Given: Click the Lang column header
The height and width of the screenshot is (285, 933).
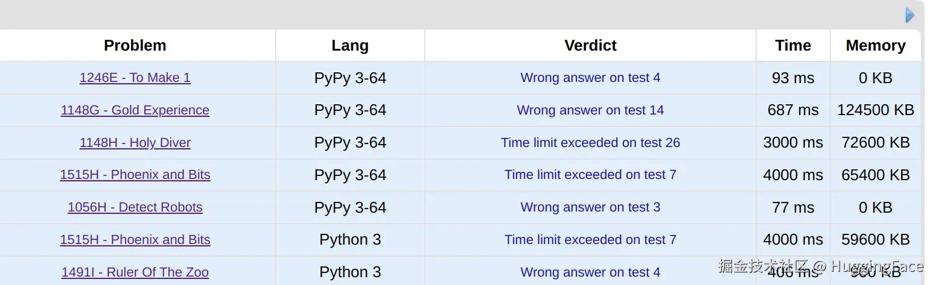Looking at the screenshot, I should tap(350, 46).
